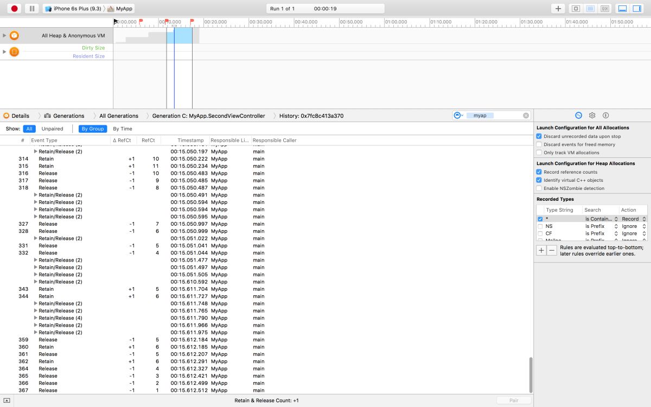Pause the recording
Viewport: 651px width, 407px height.
32,9
